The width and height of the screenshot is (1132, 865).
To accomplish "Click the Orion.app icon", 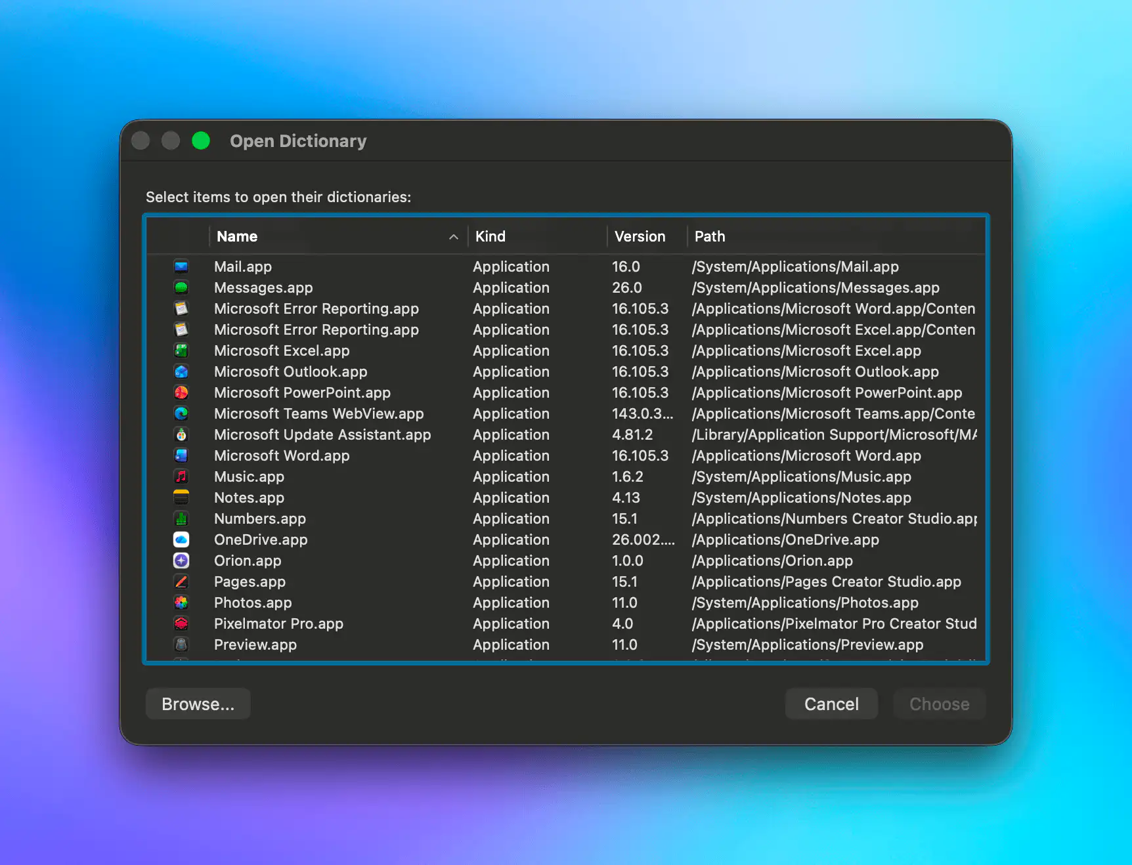I will coord(181,560).
